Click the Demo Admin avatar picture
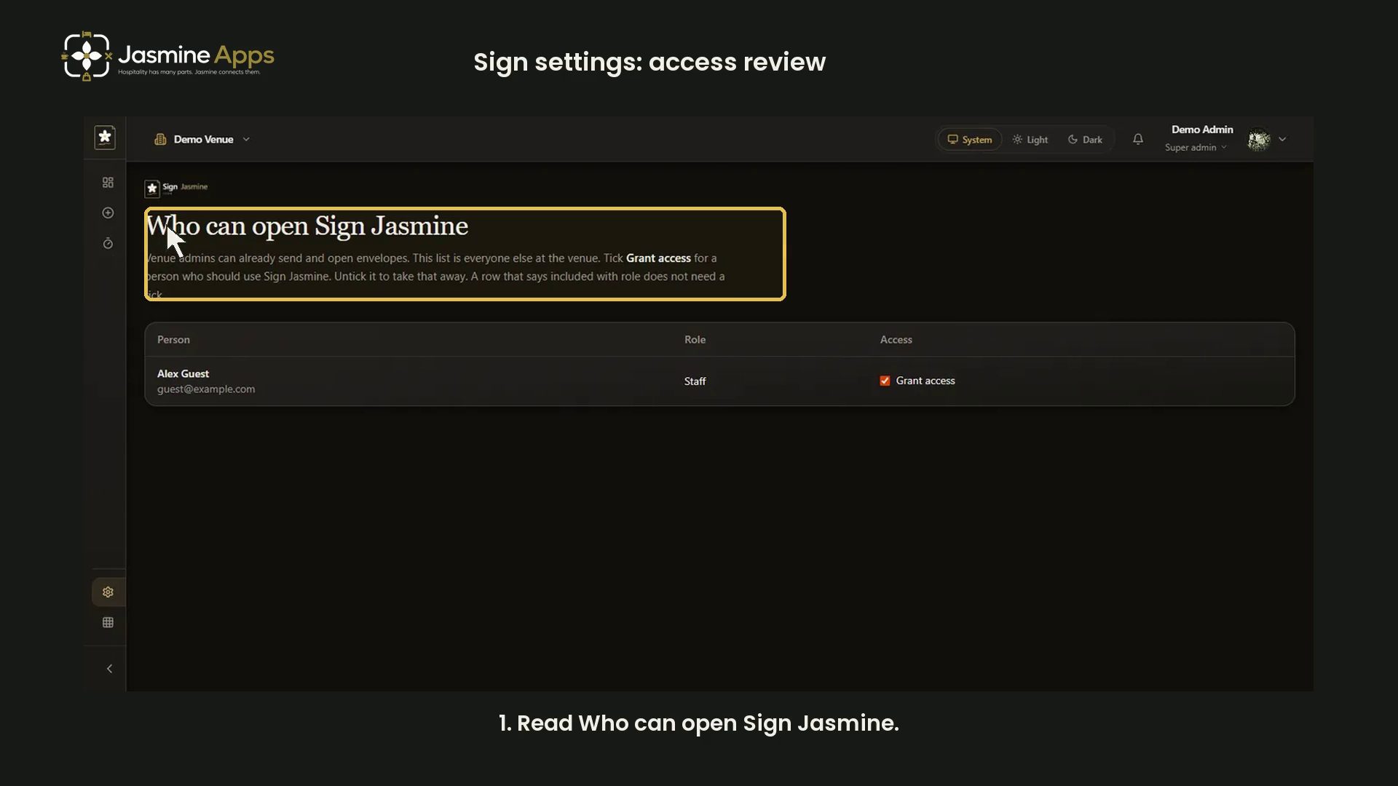This screenshot has height=786, width=1398. point(1259,139)
